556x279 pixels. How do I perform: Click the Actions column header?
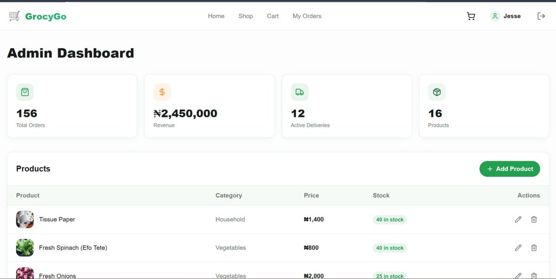(529, 195)
